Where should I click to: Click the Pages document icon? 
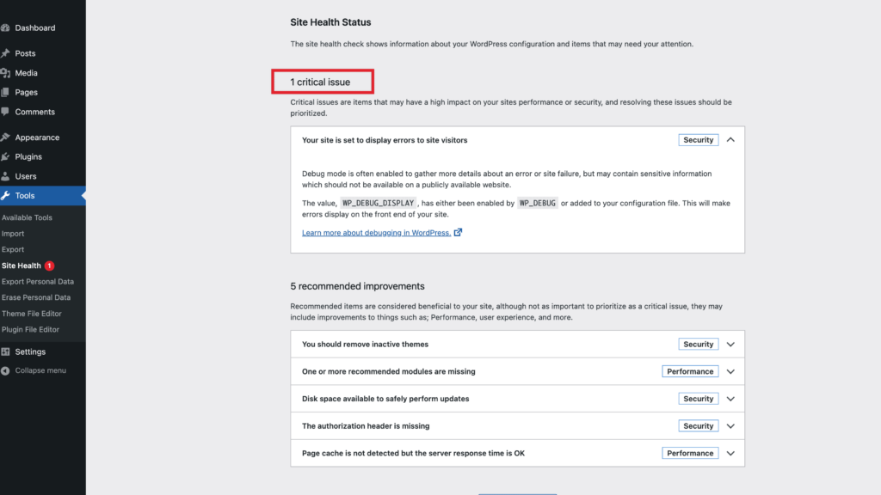[5, 92]
